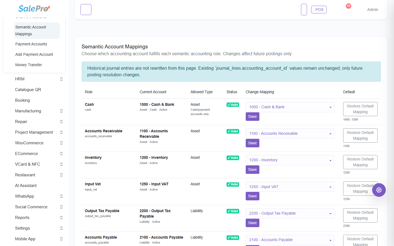Screen dimensions: 394x246
Task: Open Add Payment Account sidebar item
Action: point(34,54)
